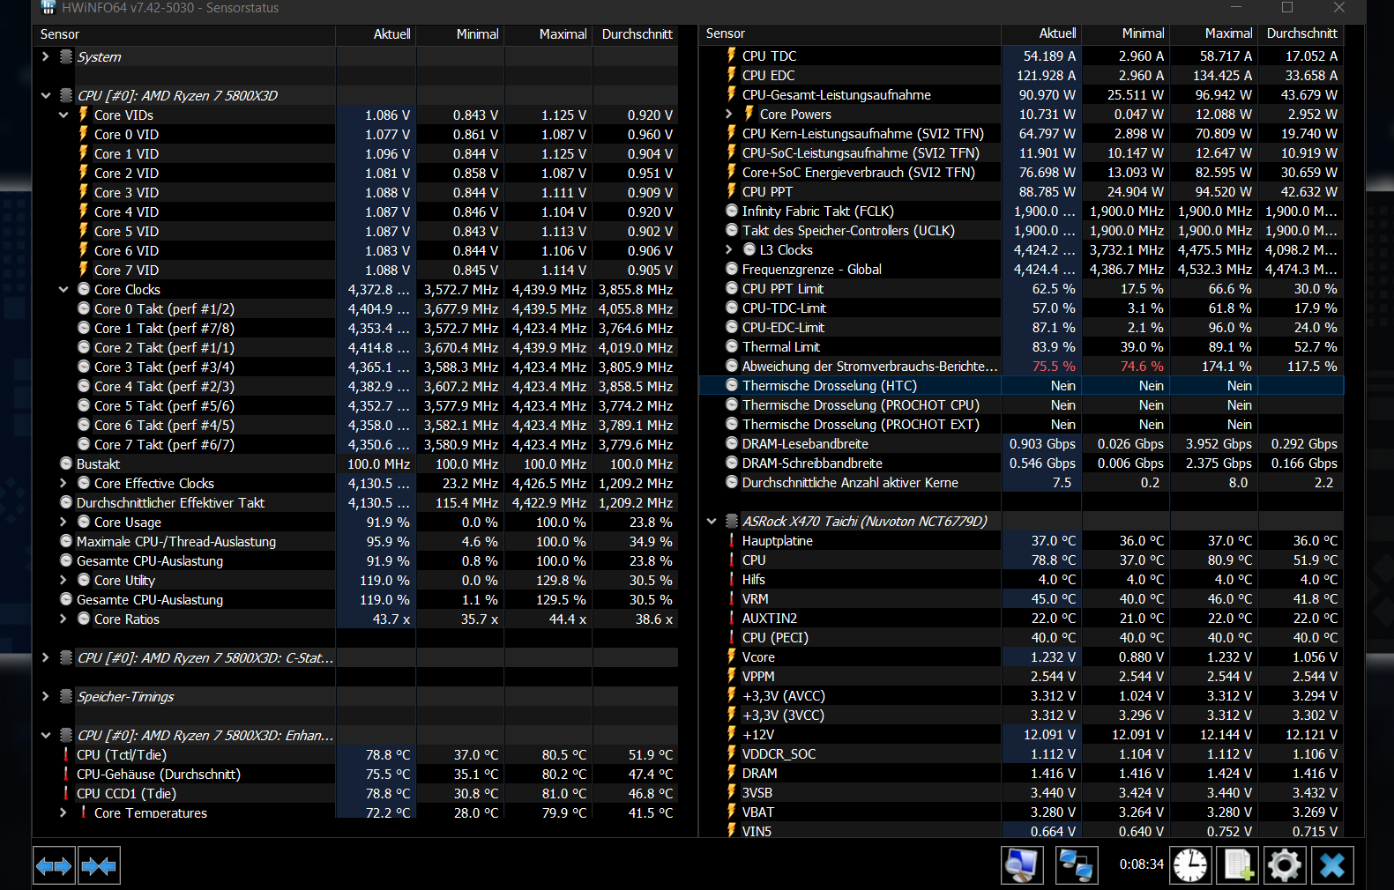Select the Durchschnittliche Anzahl aktiver Kerne row

click(x=1022, y=482)
